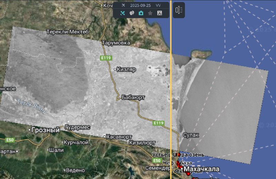276x179 pixels.
Task: Click the yellow vertical swipe divider line
Action: point(171,86)
